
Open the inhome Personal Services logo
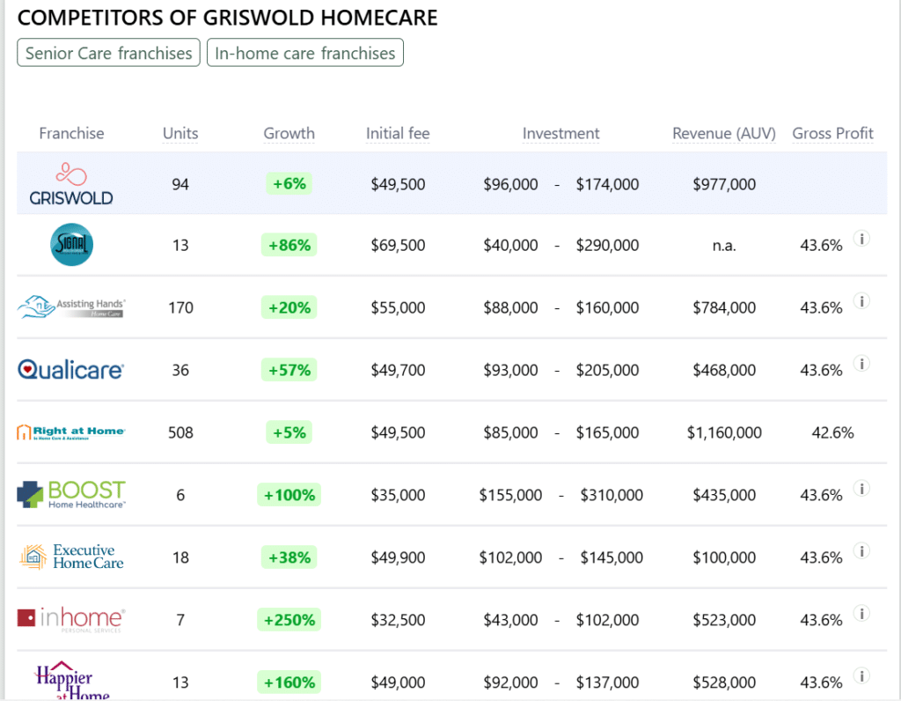(71, 620)
